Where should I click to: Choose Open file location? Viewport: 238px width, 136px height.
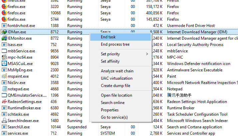coord(120,95)
